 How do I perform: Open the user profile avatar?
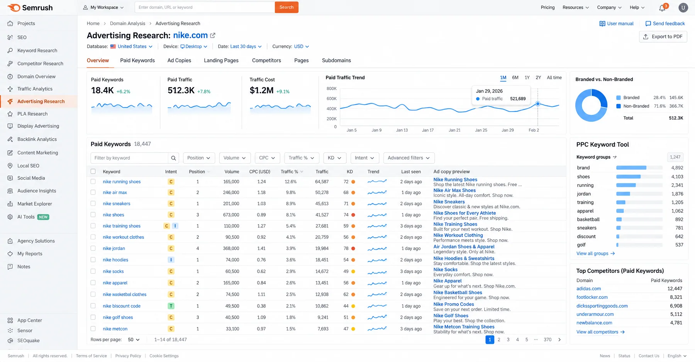click(x=683, y=7)
